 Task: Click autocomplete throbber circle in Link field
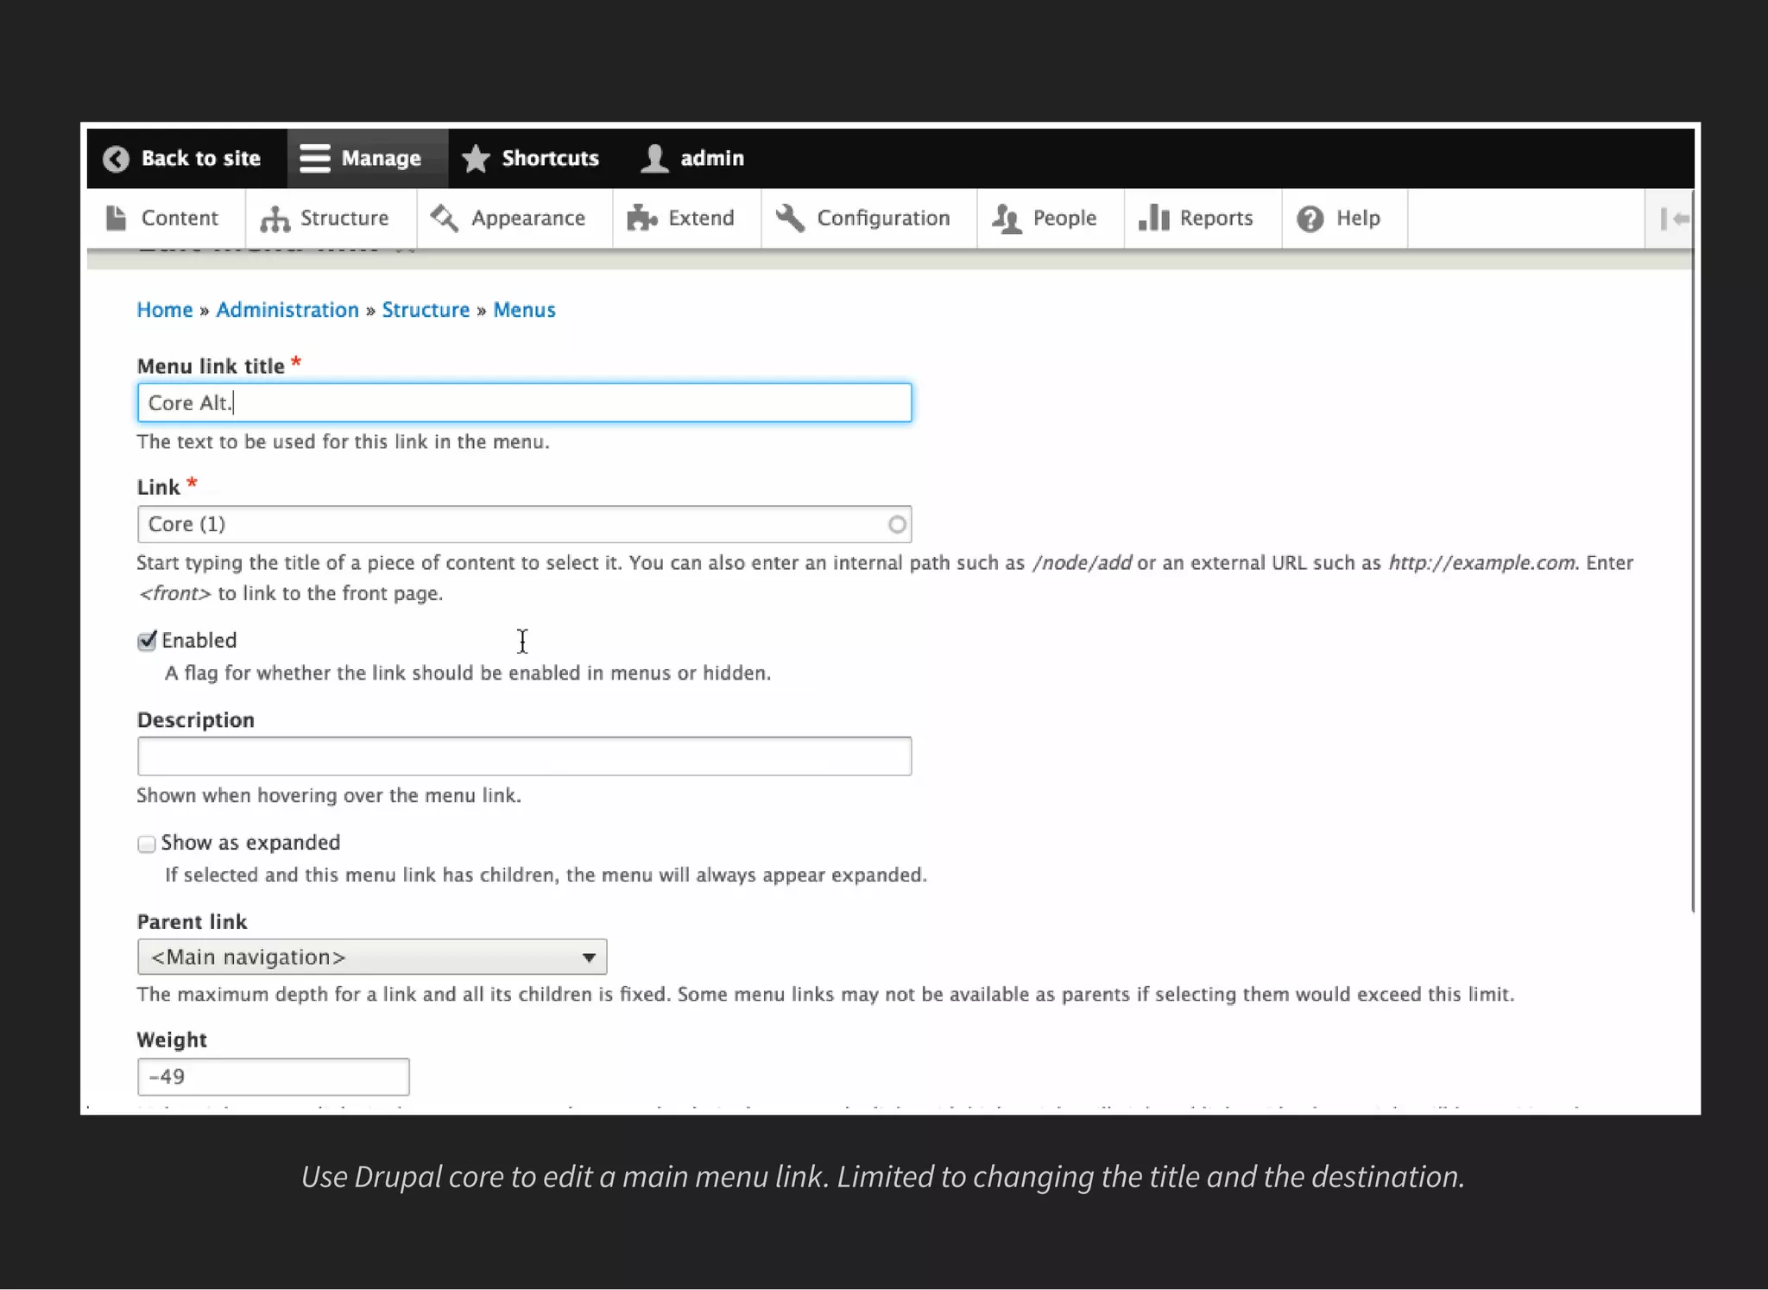[897, 524]
